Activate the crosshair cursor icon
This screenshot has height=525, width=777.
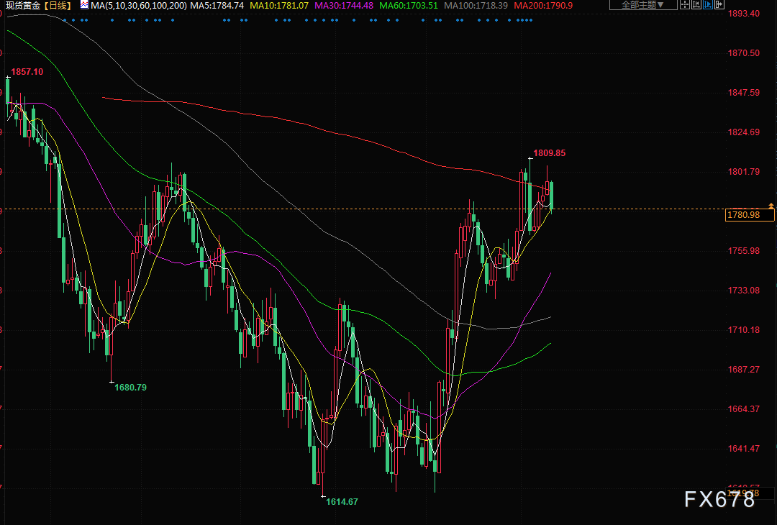pos(686,5)
